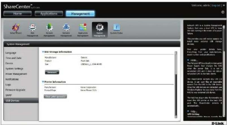Screen dimensions: 227x125
Task: Open System Settings in the sidebar
Action: click(x=14, y=68)
